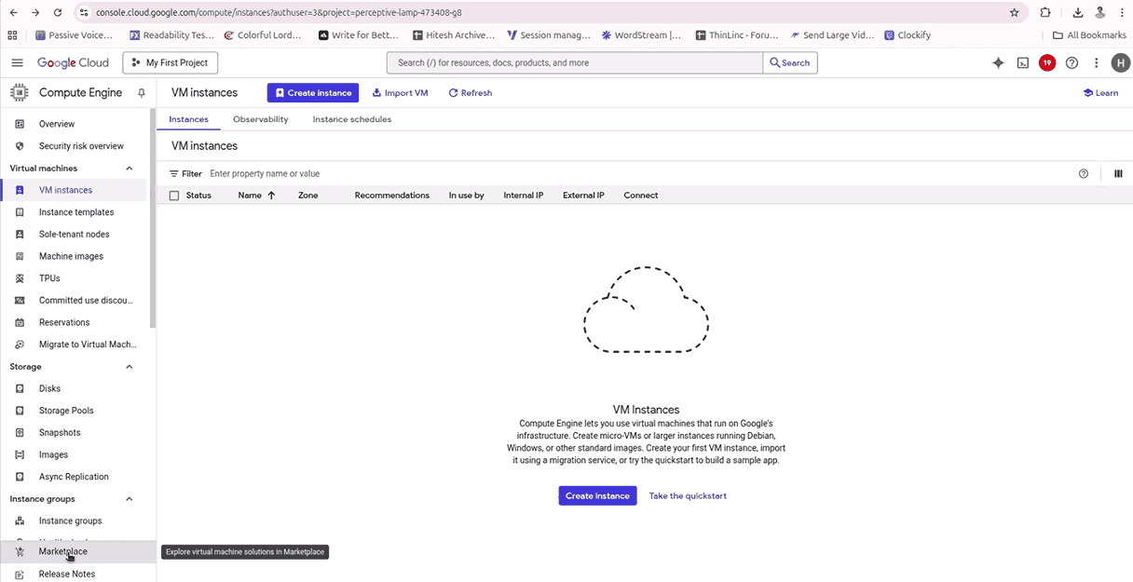Open notifications badge showing 19

point(1047,63)
